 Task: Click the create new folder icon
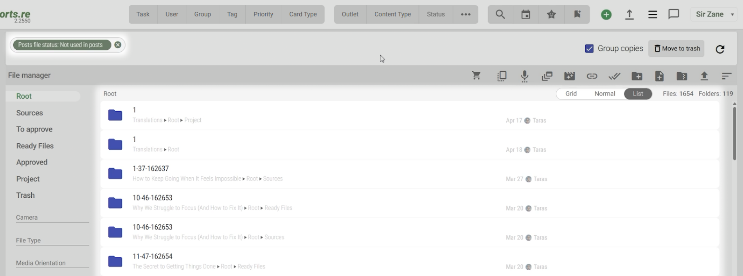pos(637,76)
